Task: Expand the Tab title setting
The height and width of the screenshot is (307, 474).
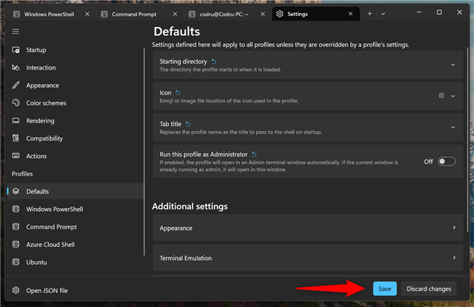Action: click(x=453, y=127)
